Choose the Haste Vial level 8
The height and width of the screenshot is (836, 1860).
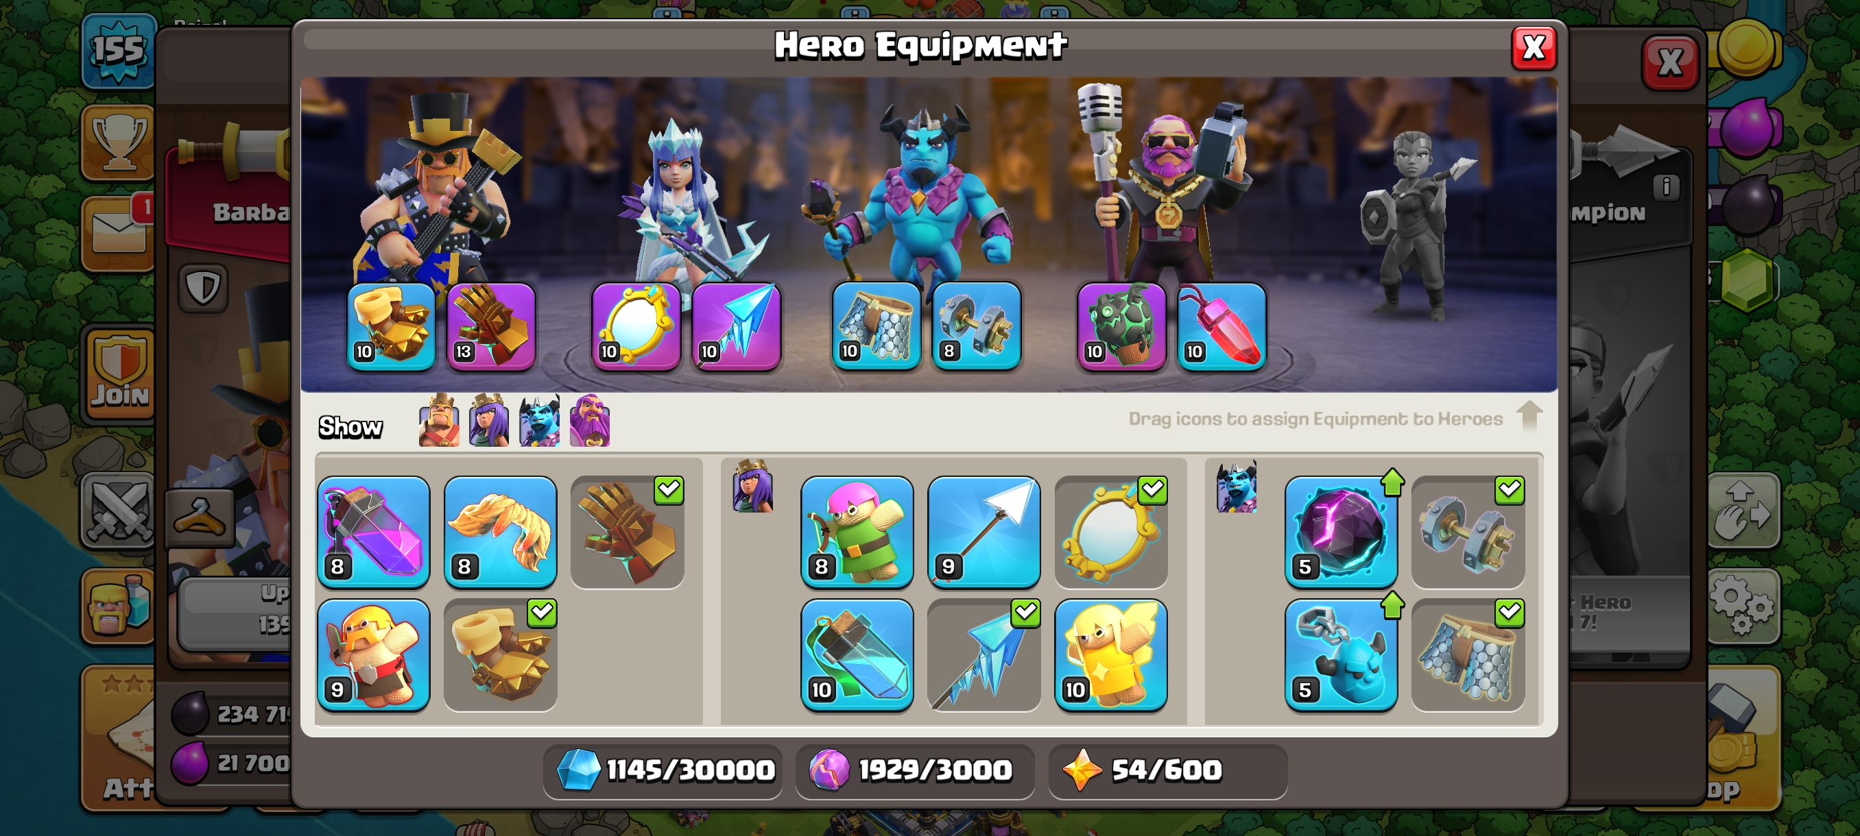[x=373, y=532]
